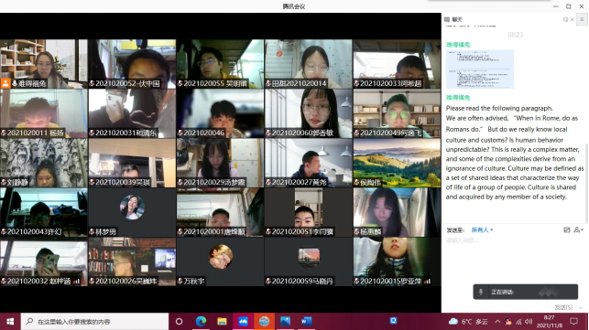589x330 pixels.
Task: Toggle the microphone on the 正在讲话 speaking bar
Action: (x=480, y=292)
